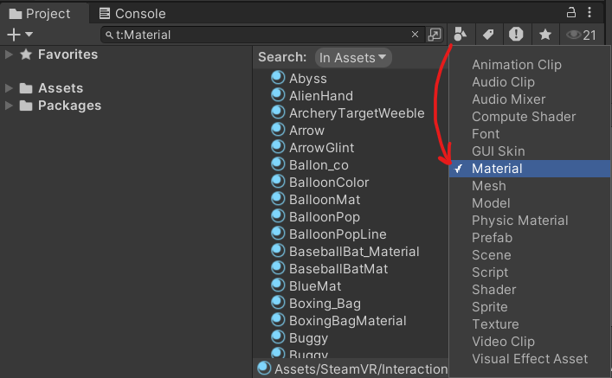Open the In Assets search scope dropdown
This screenshot has width=612, height=378.
pos(353,57)
